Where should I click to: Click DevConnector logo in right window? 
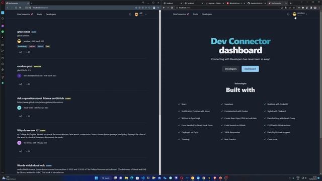[x=181, y=14]
